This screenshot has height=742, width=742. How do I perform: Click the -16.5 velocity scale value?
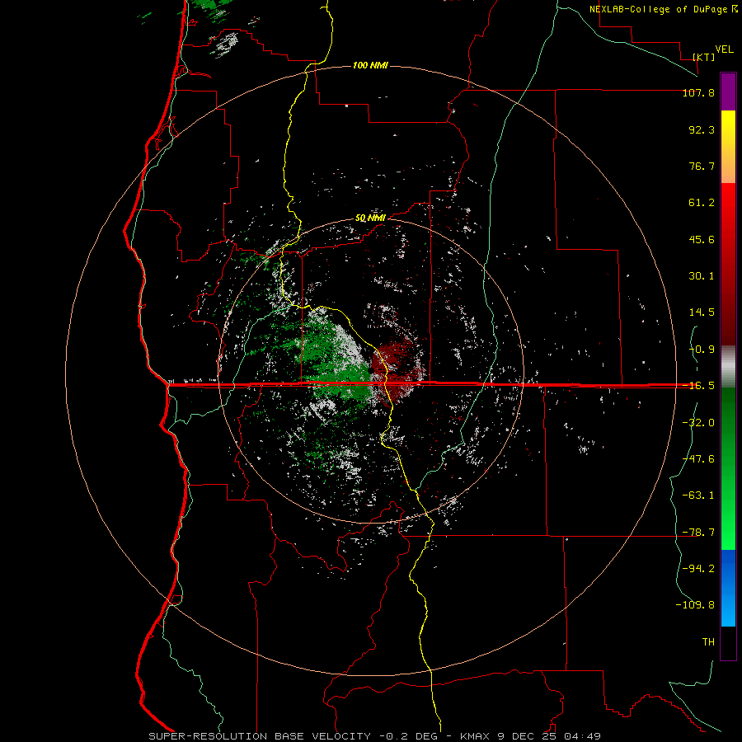coord(698,386)
